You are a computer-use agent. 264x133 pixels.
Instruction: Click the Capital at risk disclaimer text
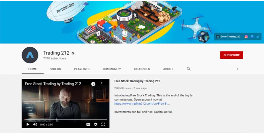click(x=144, y=112)
